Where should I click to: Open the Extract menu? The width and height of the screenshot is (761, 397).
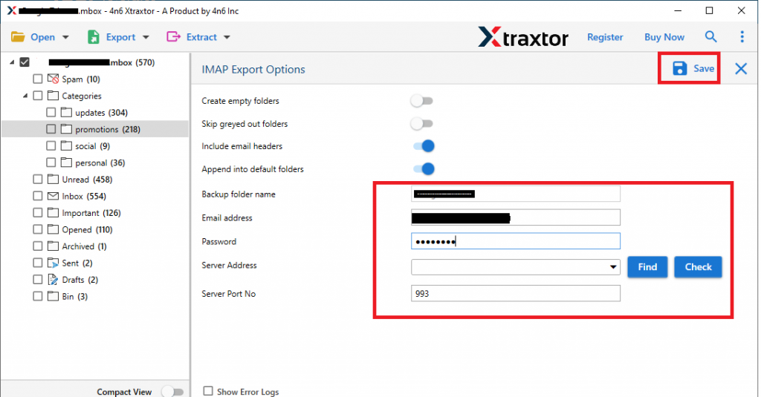click(x=199, y=37)
